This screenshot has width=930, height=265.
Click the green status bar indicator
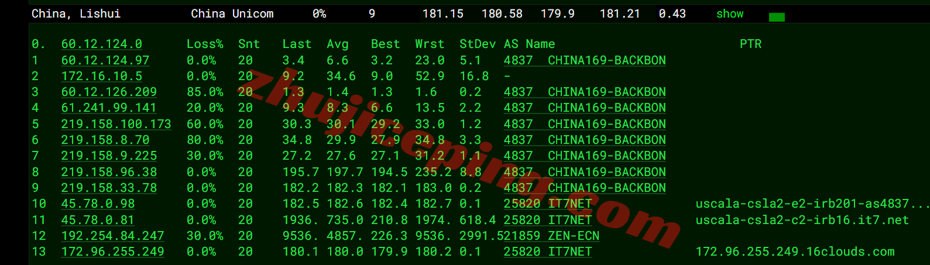tap(777, 17)
